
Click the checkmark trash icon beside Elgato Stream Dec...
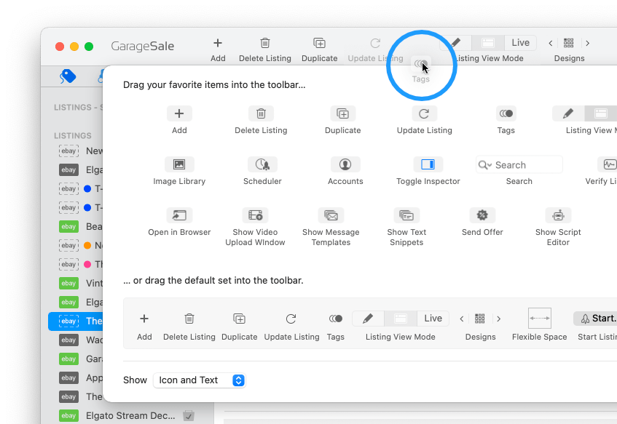tap(189, 415)
